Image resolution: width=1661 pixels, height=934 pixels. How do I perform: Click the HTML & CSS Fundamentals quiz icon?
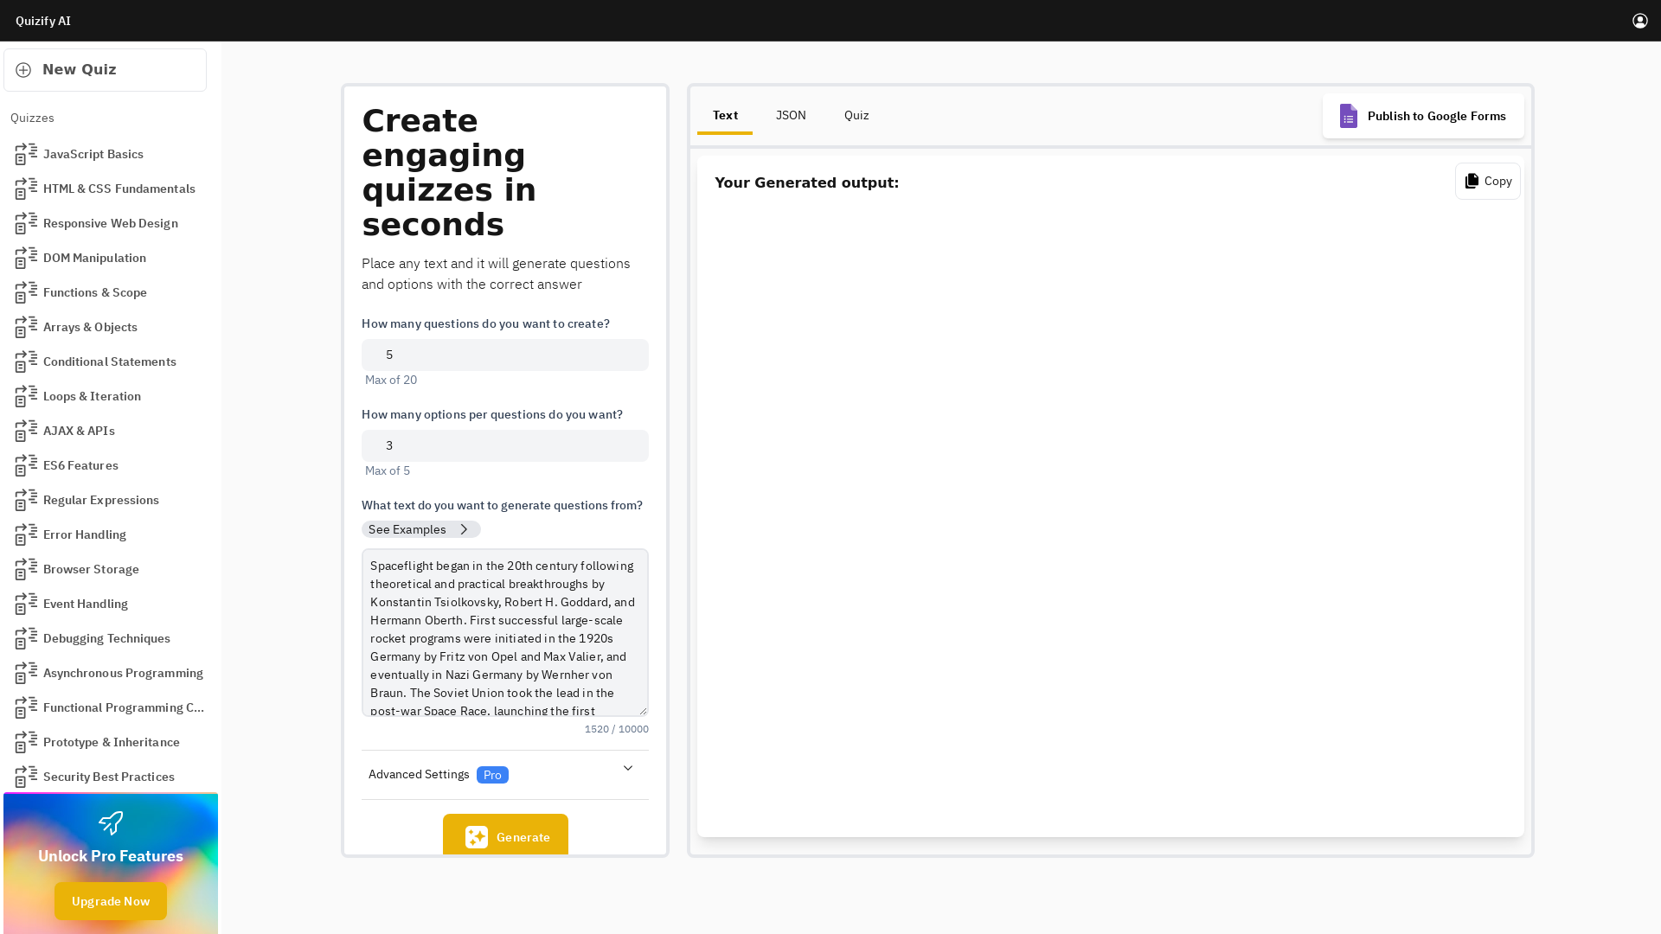[26, 189]
